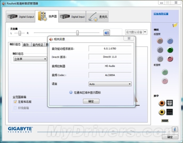
Task: Close the 相关讯息 dialog
Action: click(129, 38)
